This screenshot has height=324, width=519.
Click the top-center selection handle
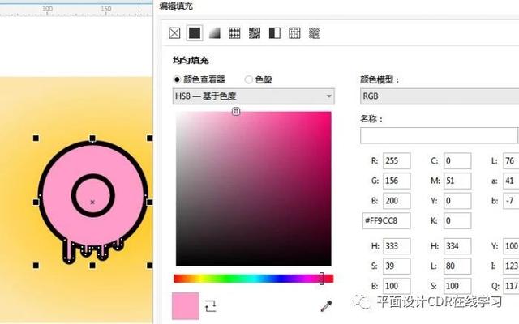pyautogui.click(x=92, y=139)
